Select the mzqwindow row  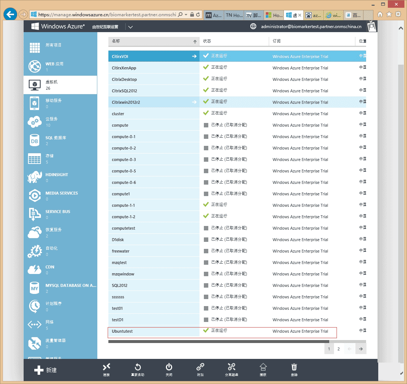click(x=237, y=274)
